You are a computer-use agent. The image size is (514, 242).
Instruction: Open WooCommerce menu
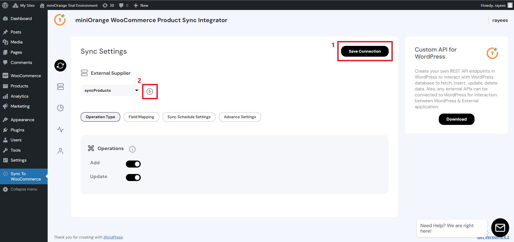tap(24, 76)
